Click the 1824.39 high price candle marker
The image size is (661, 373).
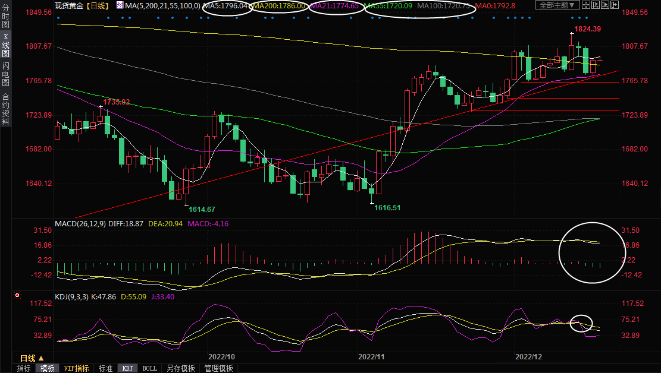pyautogui.click(x=572, y=34)
